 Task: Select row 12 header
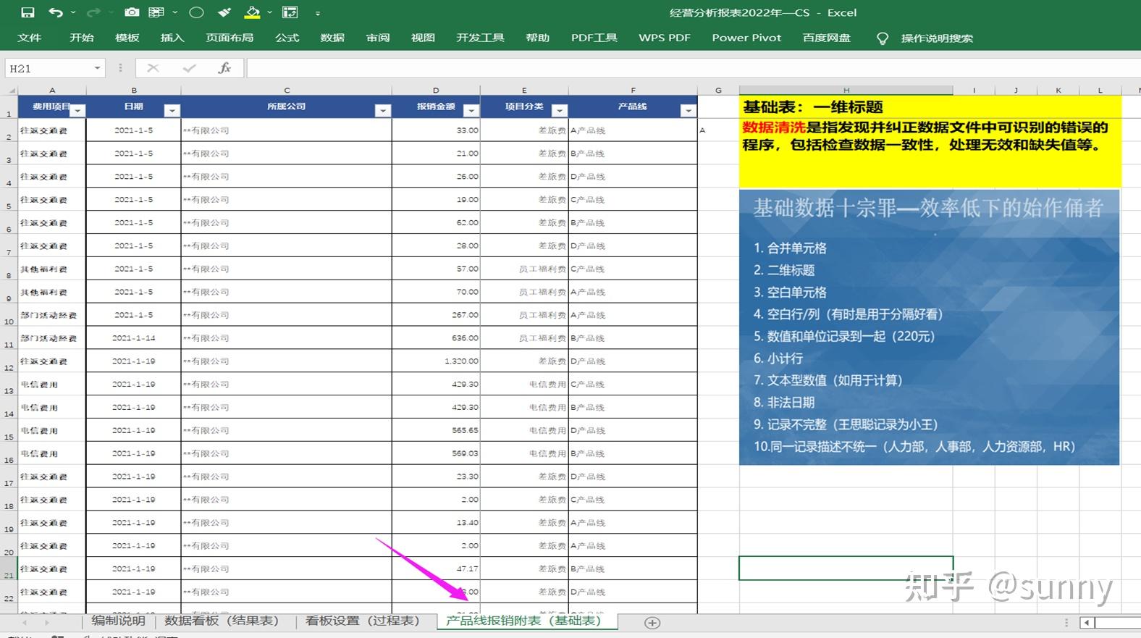tap(9, 361)
